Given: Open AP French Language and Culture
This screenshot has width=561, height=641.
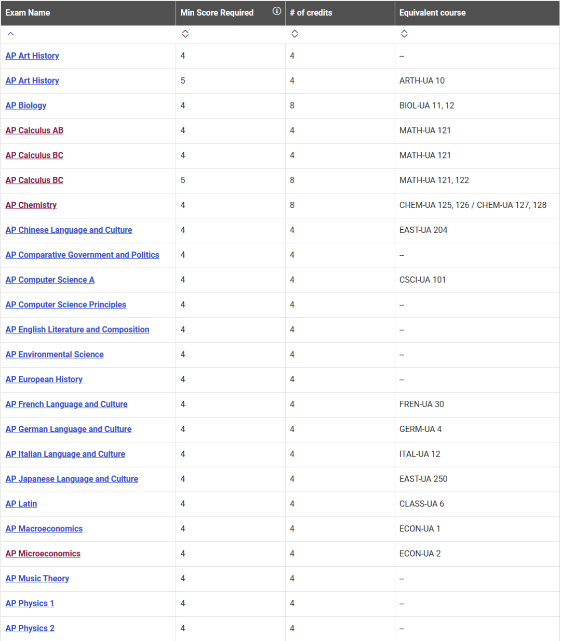Looking at the screenshot, I should pyautogui.click(x=66, y=404).
